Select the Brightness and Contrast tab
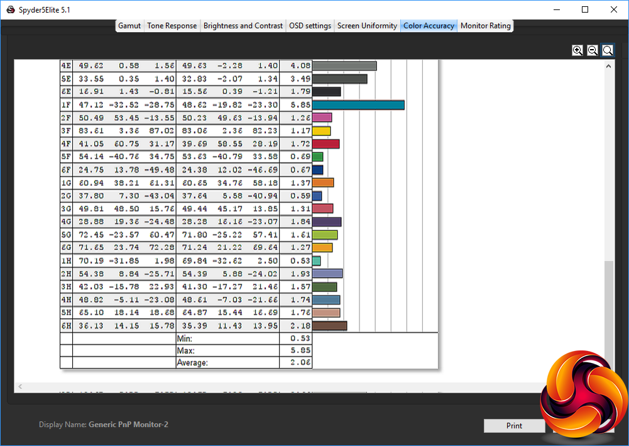 [243, 26]
